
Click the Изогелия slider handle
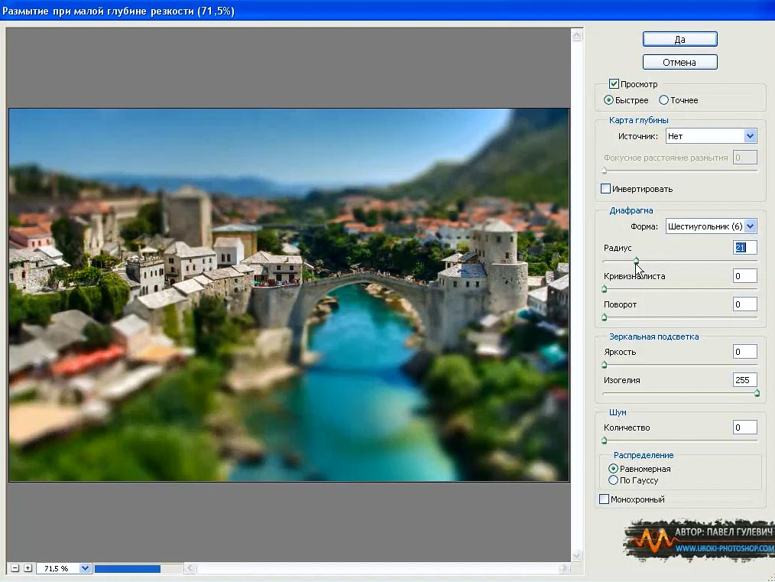pyautogui.click(x=757, y=393)
